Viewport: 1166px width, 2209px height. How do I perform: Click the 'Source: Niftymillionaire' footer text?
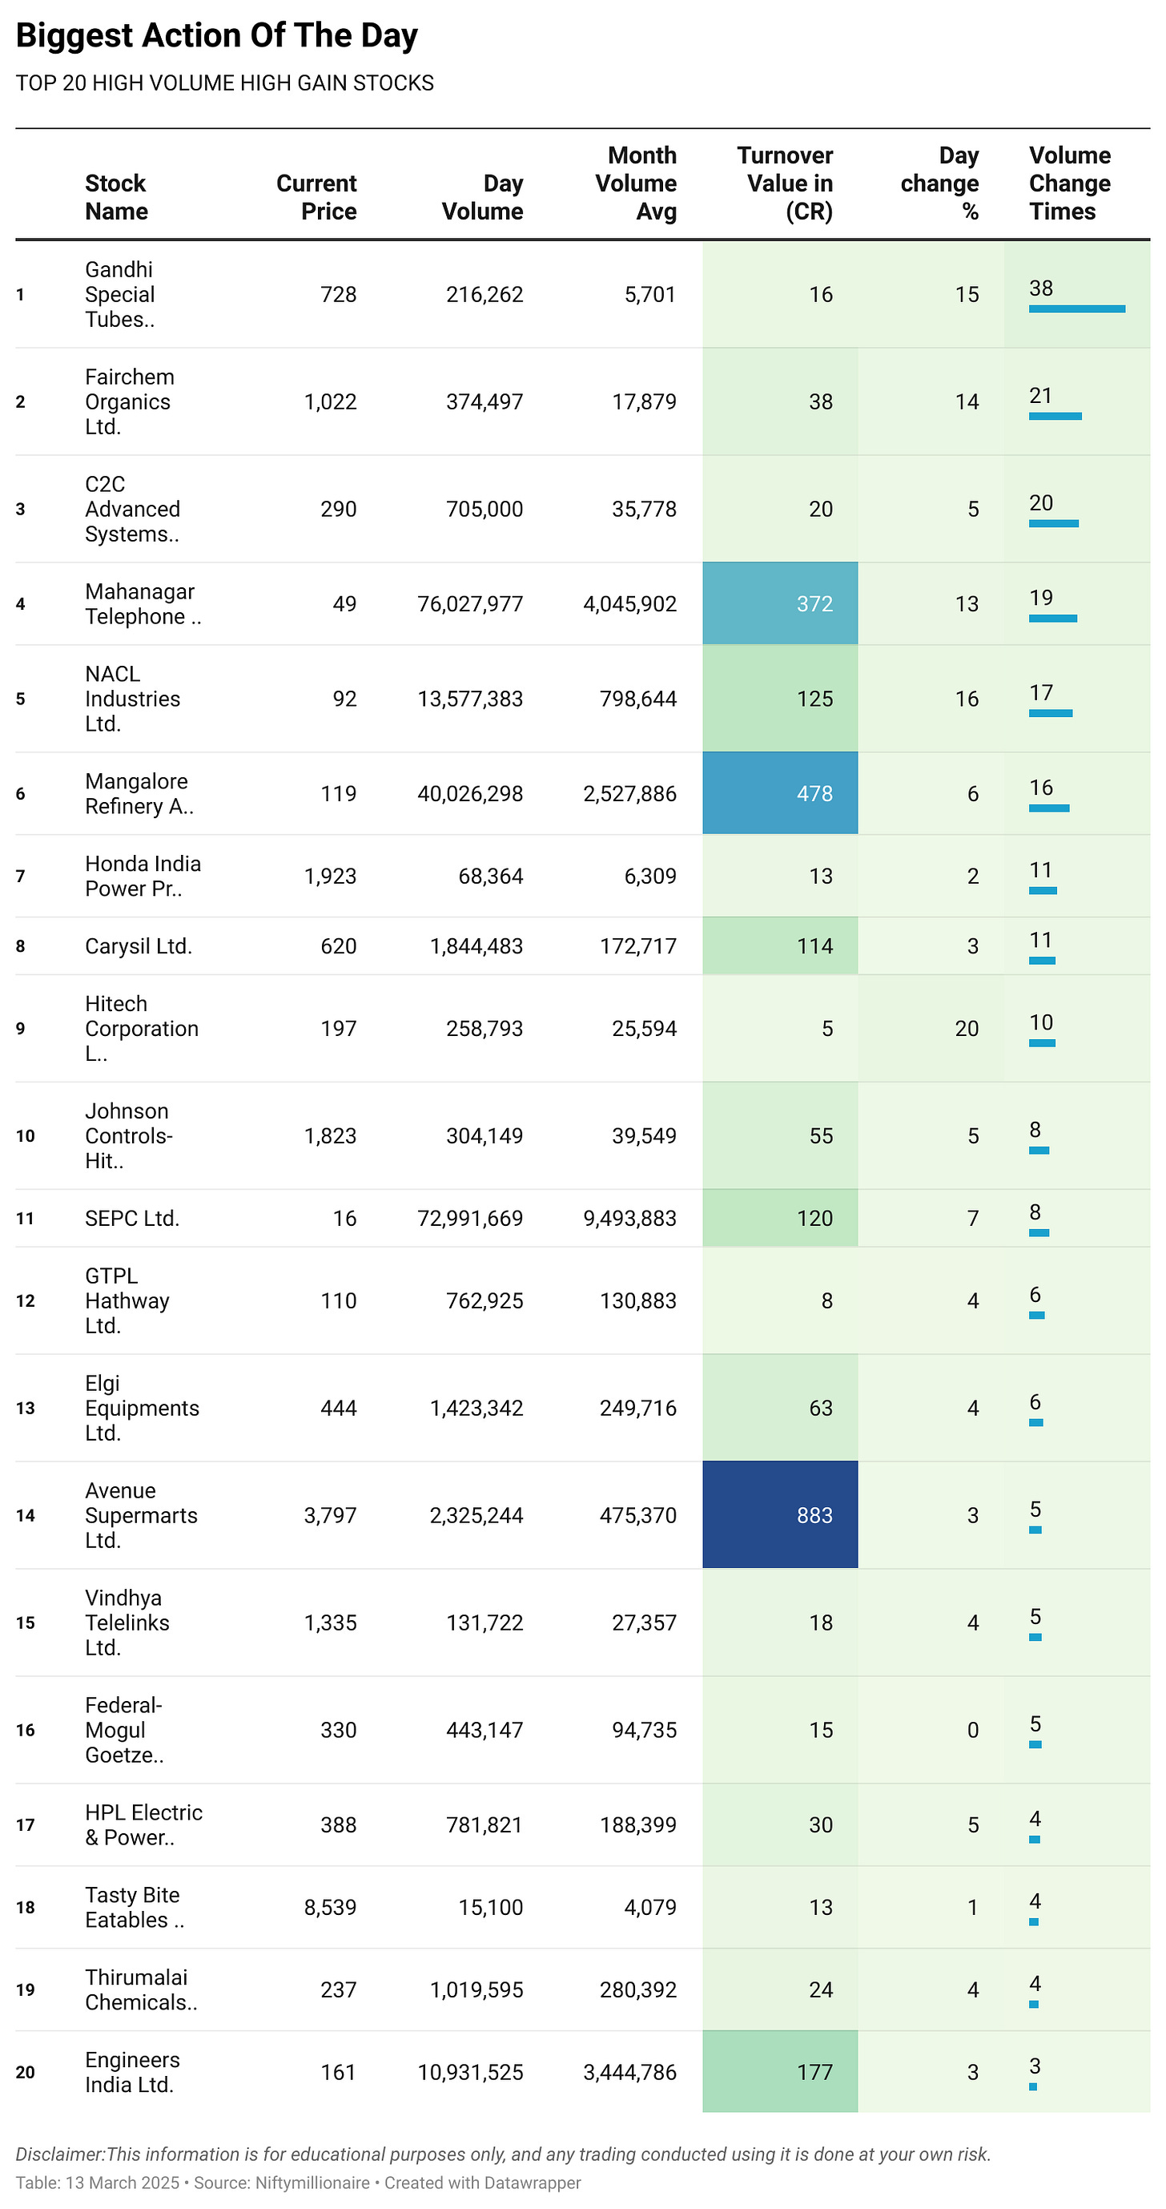[x=281, y=2183]
